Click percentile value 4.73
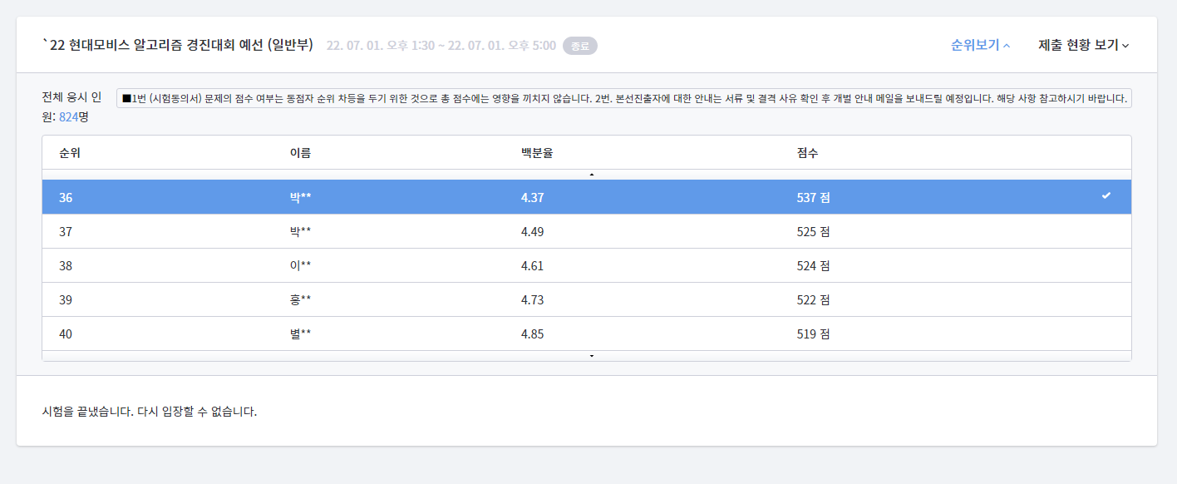 click(x=532, y=300)
